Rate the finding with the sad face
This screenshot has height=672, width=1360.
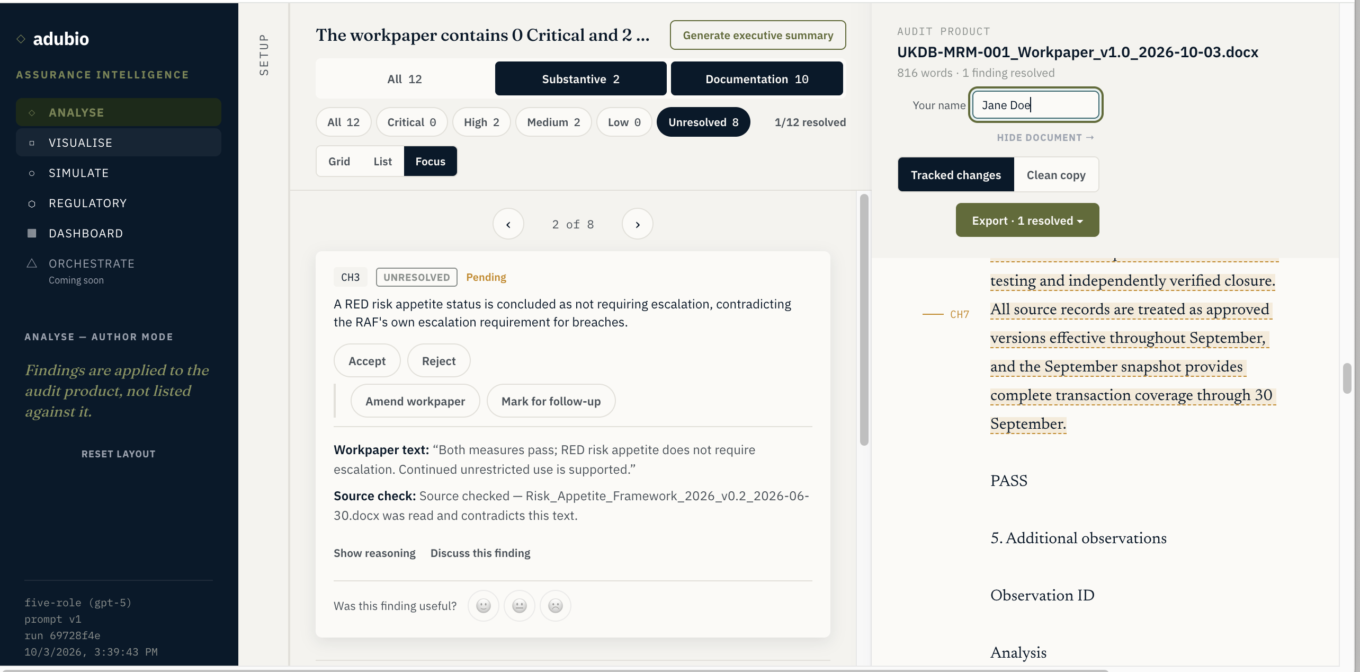(x=556, y=606)
